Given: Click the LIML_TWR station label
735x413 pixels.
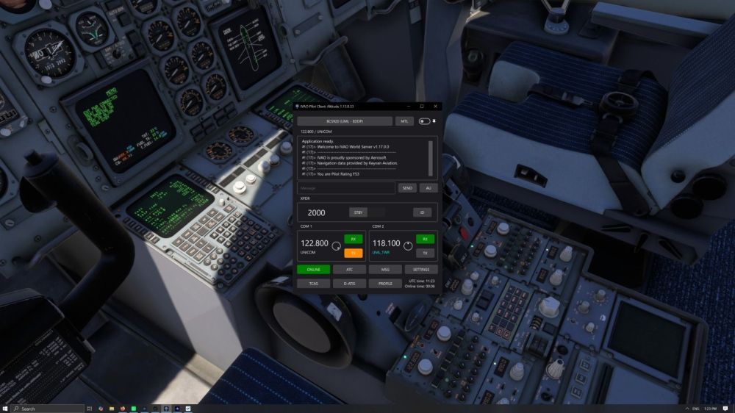Looking at the screenshot, I should (x=381, y=253).
